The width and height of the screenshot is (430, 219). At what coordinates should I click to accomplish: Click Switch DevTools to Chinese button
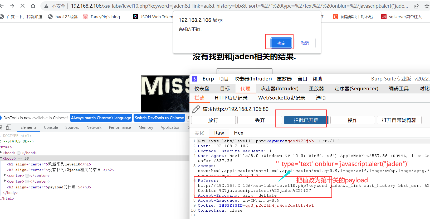(x=159, y=118)
